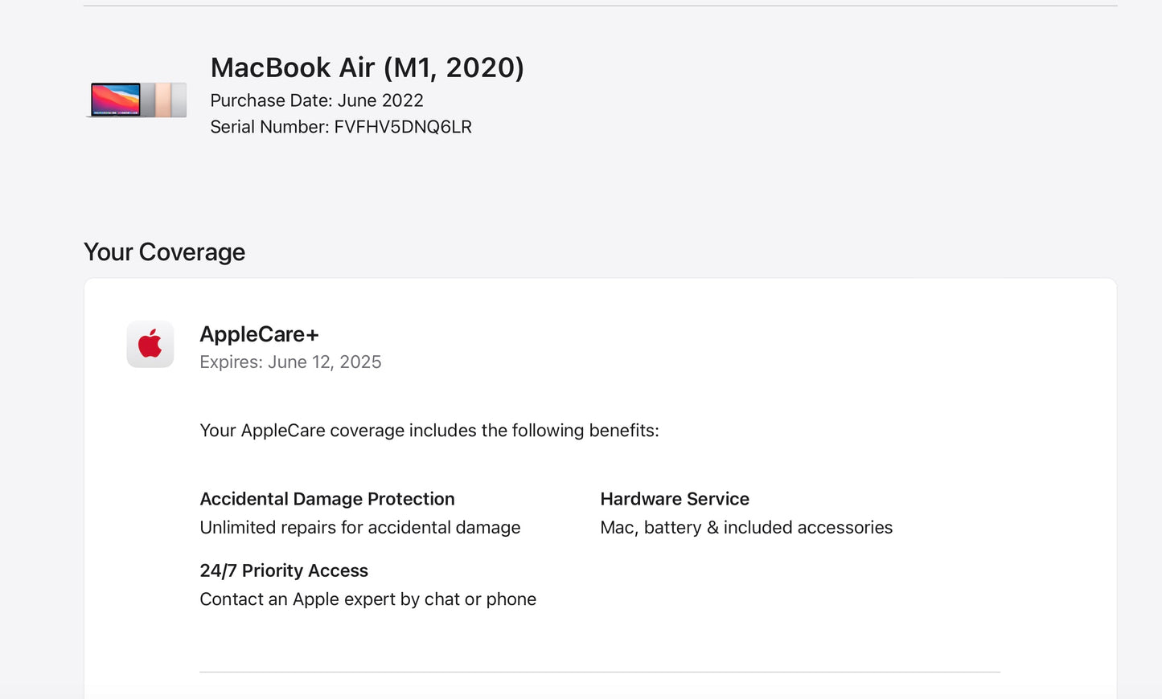
Task: Click the MacBook Air product image
Action: tap(137, 100)
